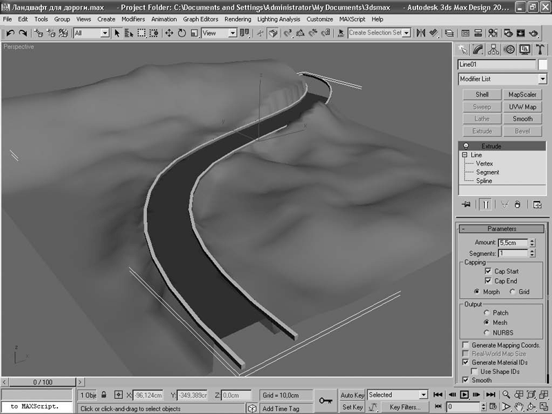Image resolution: width=552 pixels, height=414 pixels.
Task: Switch to the Modify panel icon
Action: (x=477, y=50)
